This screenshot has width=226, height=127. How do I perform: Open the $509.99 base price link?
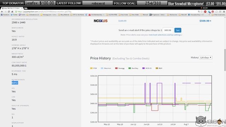tap(123, 21)
